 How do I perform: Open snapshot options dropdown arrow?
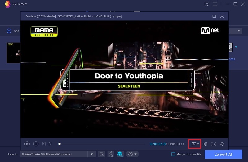point(198,144)
